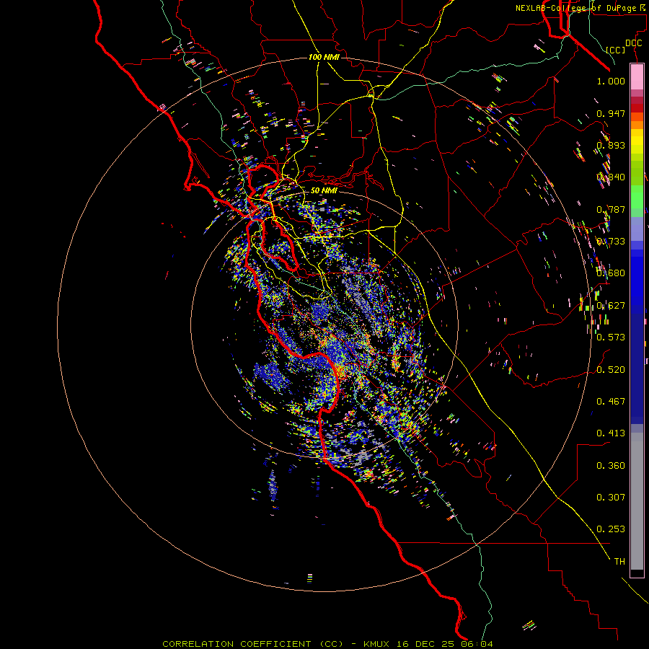Screen dimensions: 649x649
Task: Click the [CC] legend unit label
Action: tap(616, 50)
